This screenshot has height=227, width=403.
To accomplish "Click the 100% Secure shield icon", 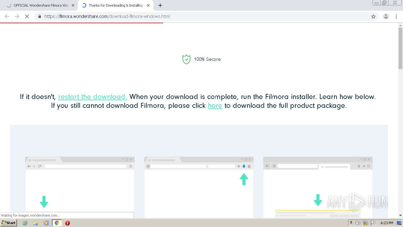I will tap(186, 59).
